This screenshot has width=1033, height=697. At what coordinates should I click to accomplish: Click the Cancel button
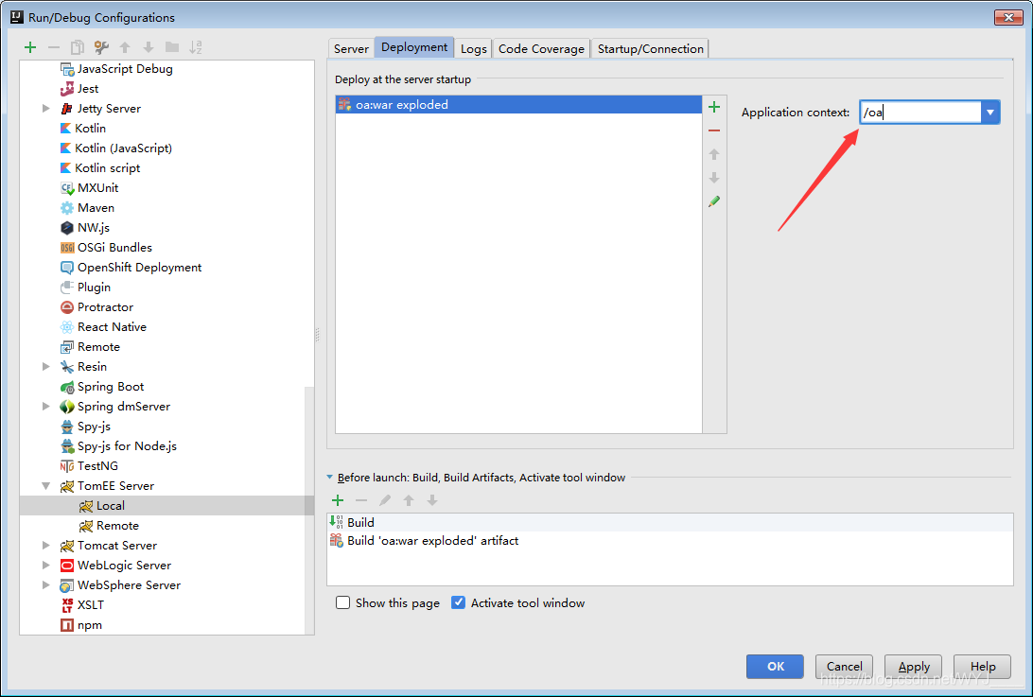pos(844,667)
